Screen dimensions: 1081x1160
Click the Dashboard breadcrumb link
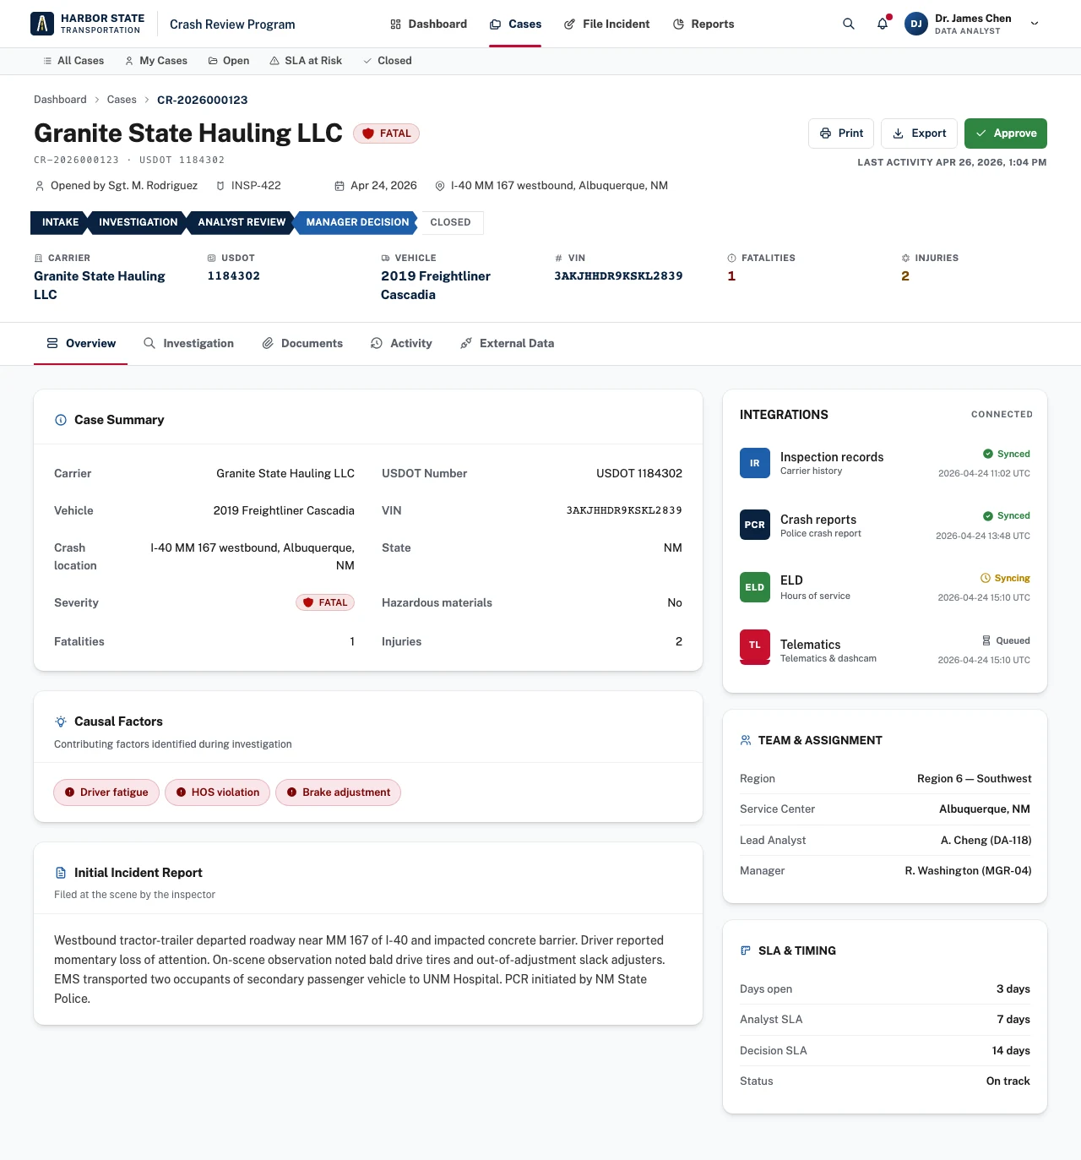pos(60,100)
